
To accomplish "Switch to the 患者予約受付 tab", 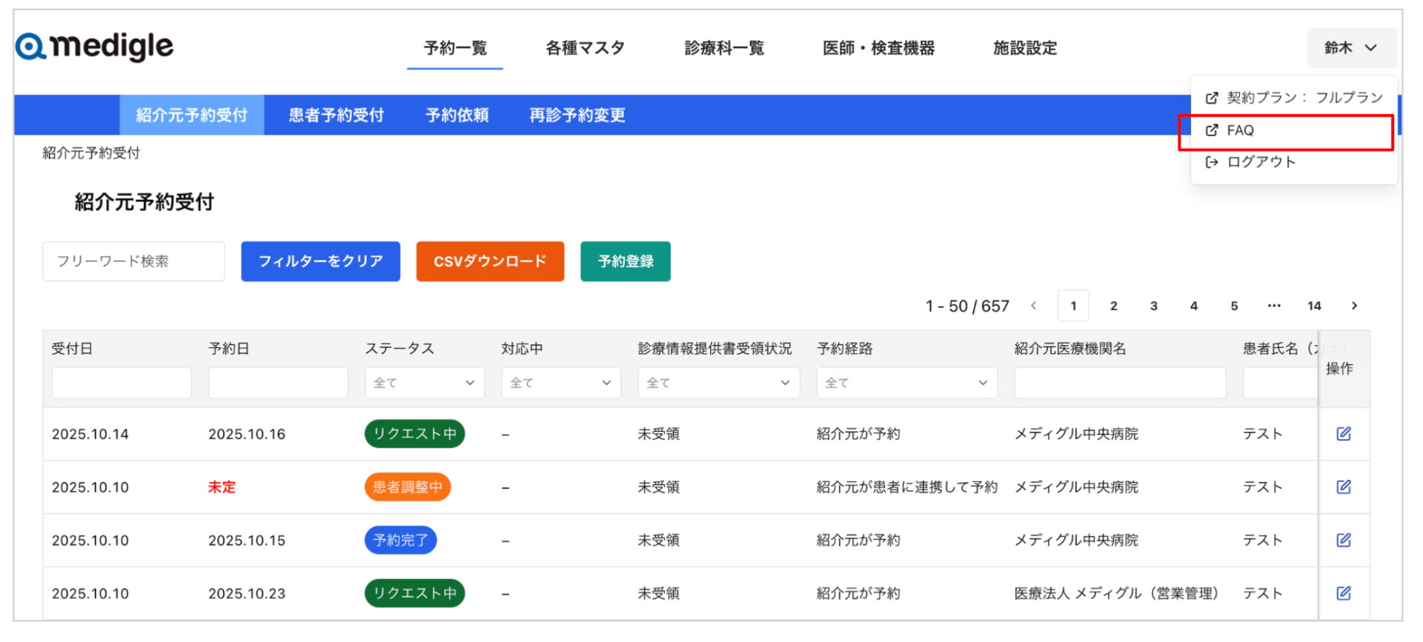I will (336, 116).
